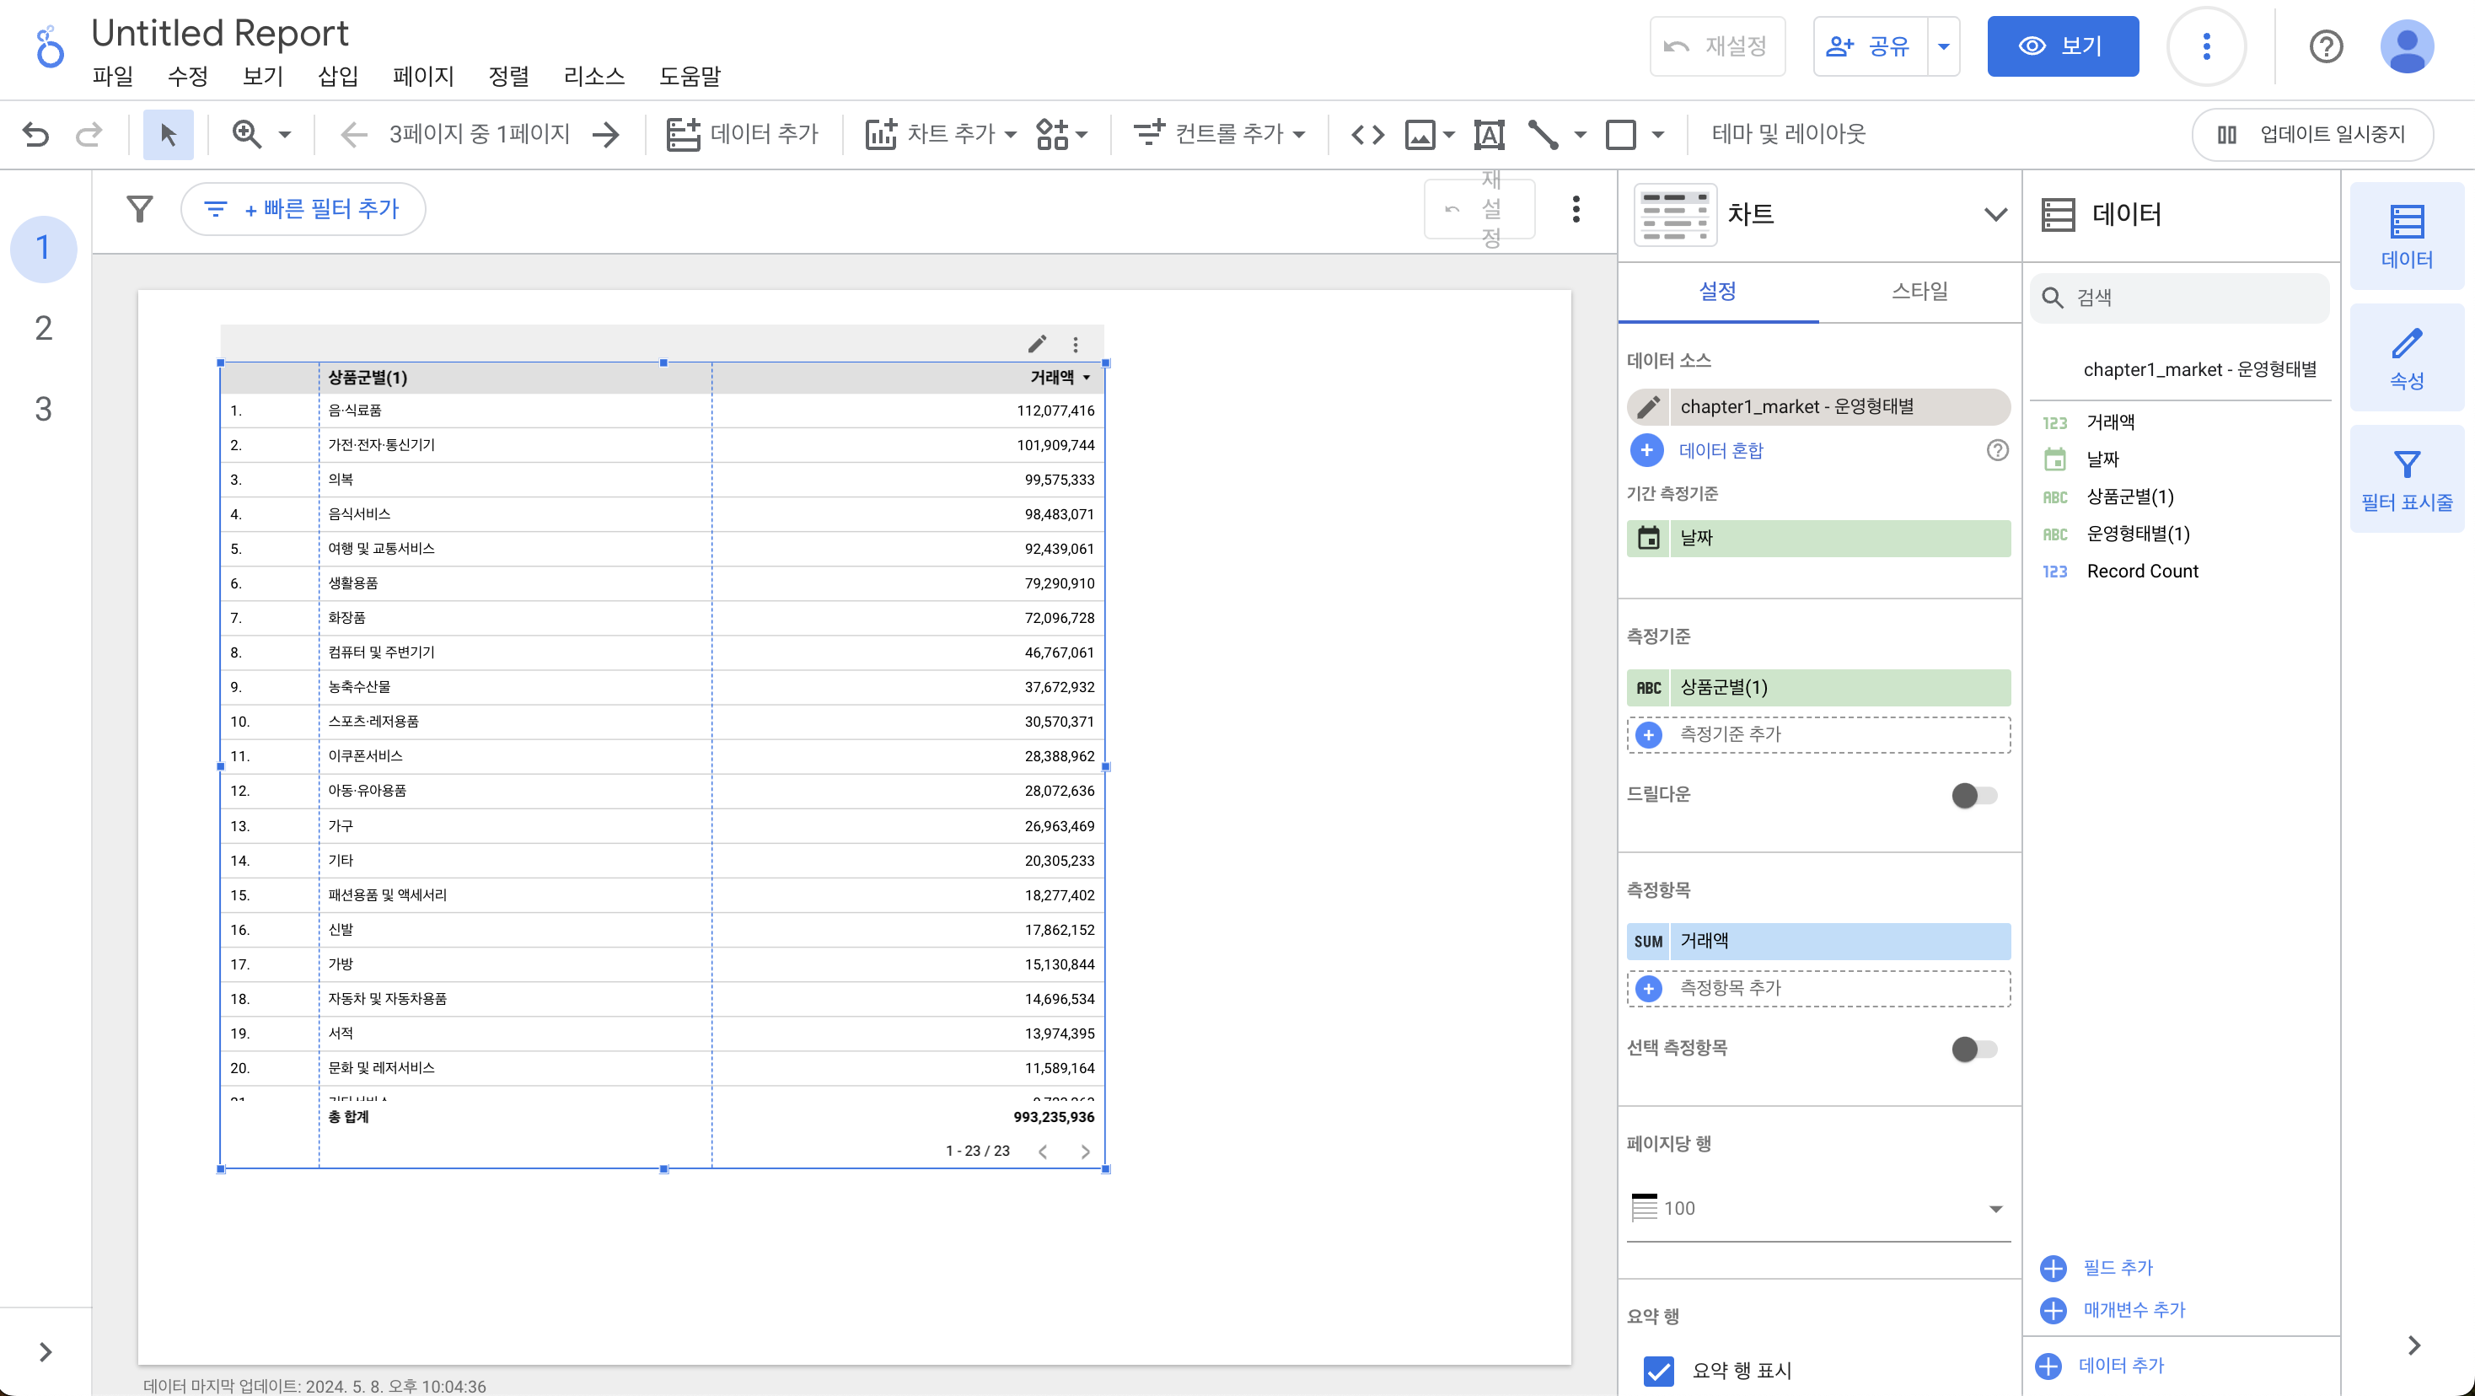Switch to the 스타일 tab
The image size is (2475, 1396).
[1919, 291]
